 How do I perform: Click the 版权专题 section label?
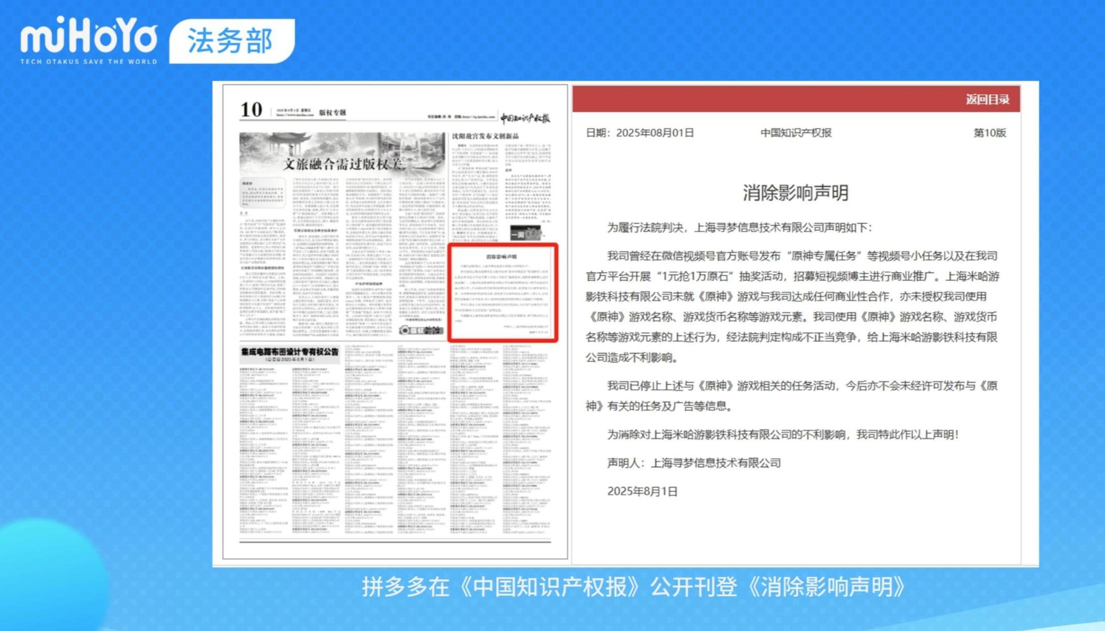332,113
